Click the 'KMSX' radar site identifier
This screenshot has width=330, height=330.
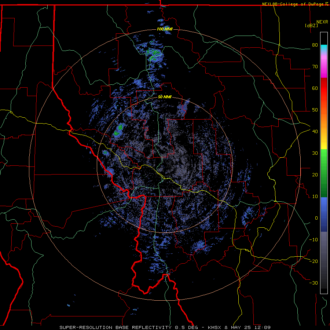(214, 327)
